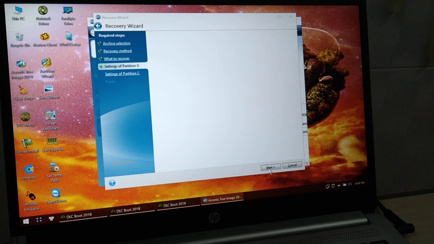Run the Clear Temp desktop shortcut

coord(23,93)
